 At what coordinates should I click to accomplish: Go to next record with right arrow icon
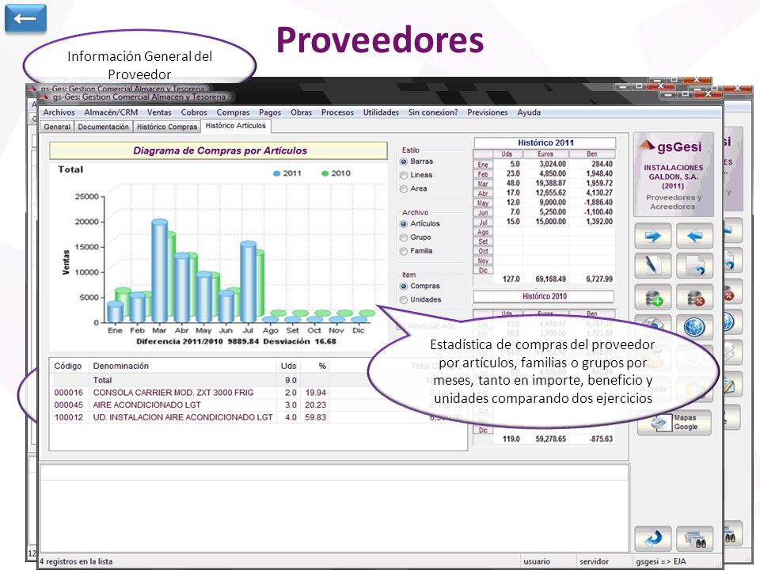[x=652, y=236]
